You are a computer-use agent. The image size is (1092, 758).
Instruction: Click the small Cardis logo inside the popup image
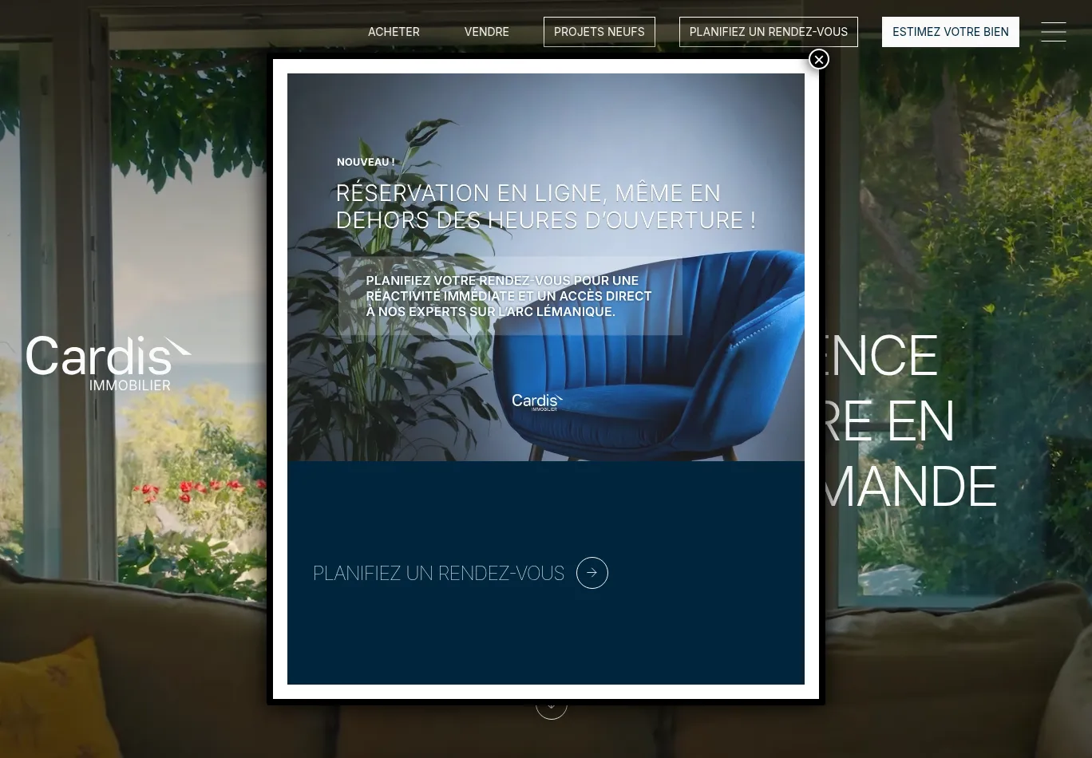537,403
